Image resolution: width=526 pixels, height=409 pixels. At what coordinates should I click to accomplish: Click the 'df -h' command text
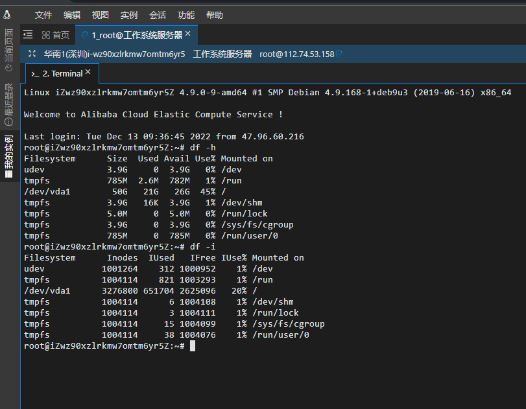(202, 148)
